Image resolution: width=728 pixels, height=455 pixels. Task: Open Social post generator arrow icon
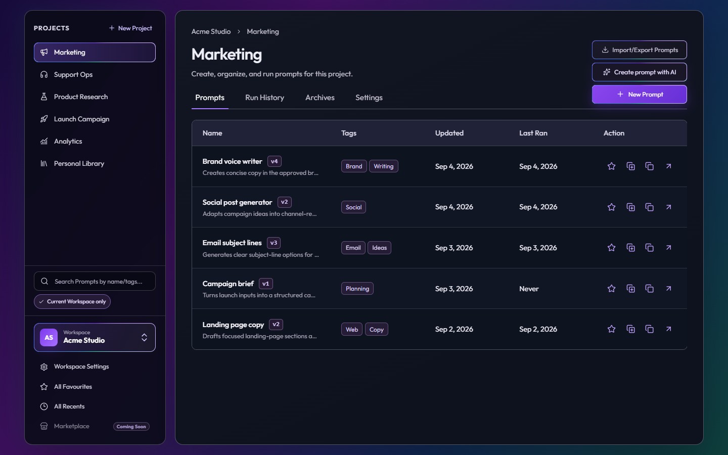tap(668, 207)
